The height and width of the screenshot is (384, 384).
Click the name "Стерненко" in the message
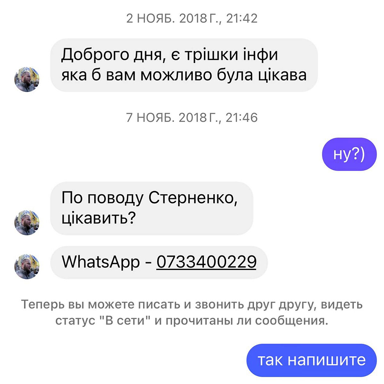[x=193, y=198]
